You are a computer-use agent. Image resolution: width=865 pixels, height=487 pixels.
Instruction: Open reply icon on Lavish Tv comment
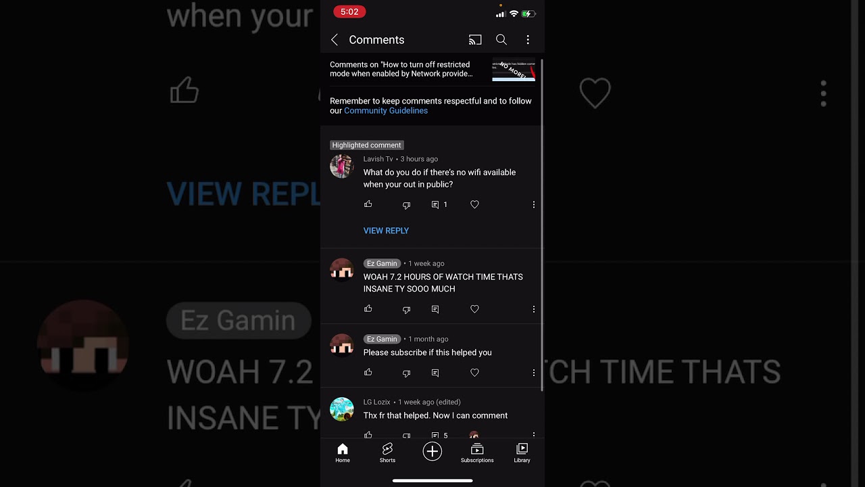click(435, 204)
